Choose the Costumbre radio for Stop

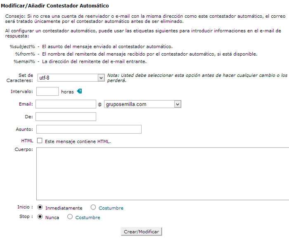(70, 217)
